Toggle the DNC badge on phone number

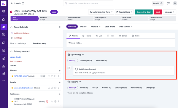(43, 76)
